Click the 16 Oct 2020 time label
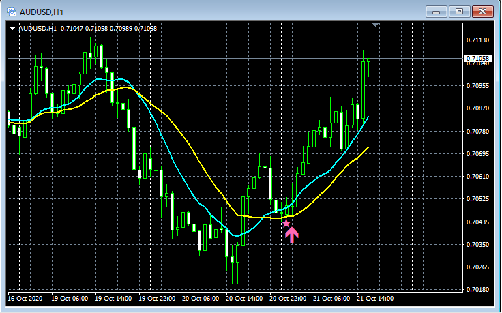 (25, 299)
